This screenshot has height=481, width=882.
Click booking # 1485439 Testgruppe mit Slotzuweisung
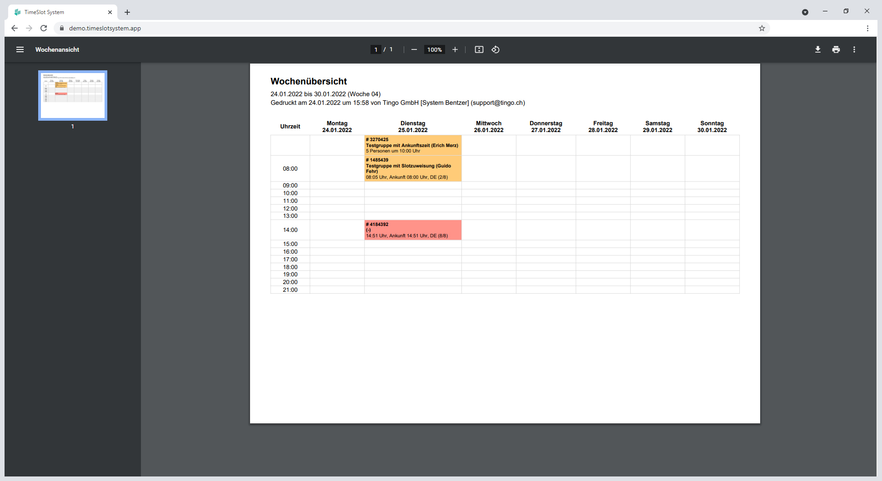pos(413,168)
